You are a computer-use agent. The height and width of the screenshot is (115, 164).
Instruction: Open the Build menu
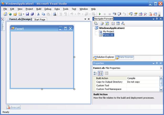(39, 9)
